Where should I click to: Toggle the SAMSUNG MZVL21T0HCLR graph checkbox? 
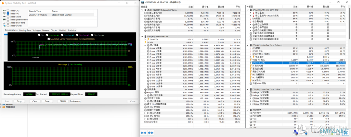[x=49, y=39]
